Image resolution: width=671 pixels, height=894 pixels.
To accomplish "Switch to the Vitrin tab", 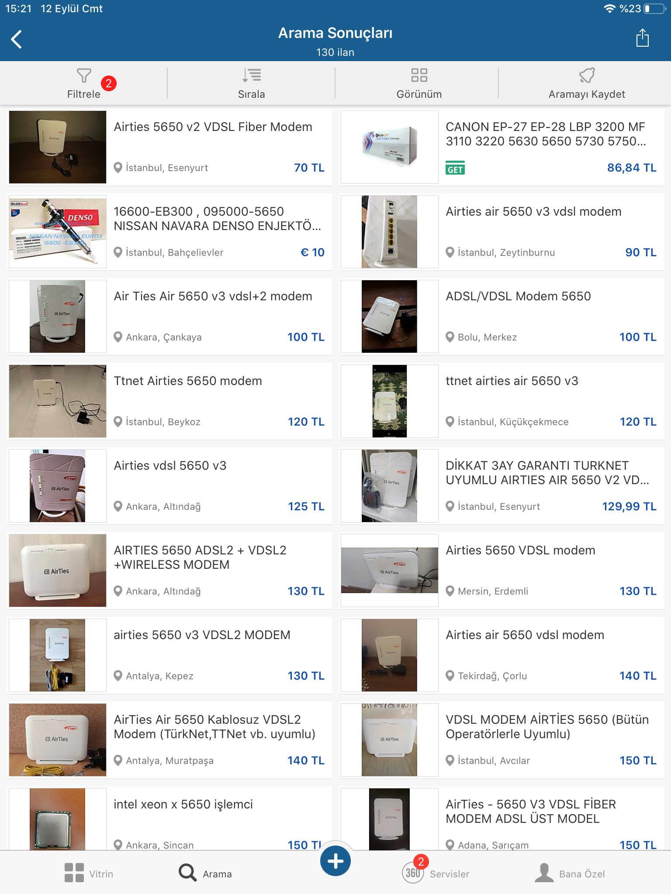I will (x=89, y=873).
